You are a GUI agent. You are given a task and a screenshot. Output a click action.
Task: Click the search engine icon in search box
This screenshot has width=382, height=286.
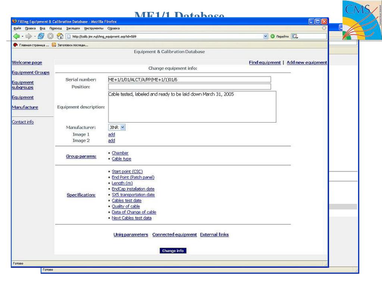tap(295, 36)
